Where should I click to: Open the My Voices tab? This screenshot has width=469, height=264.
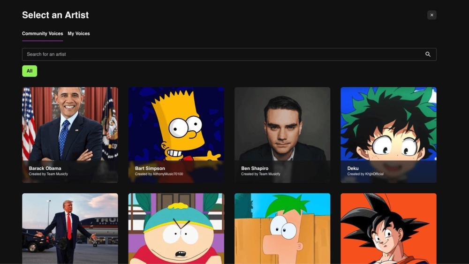pyautogui.click(x=79, y=34)
